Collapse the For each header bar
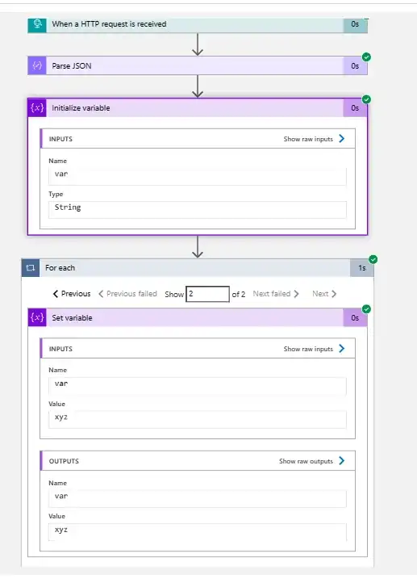The width and height of the screenshot is (417, 587). 198,268
